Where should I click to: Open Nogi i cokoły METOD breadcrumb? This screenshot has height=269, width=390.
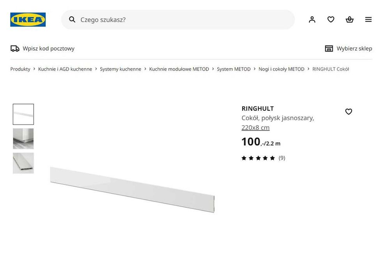[281, 69]
